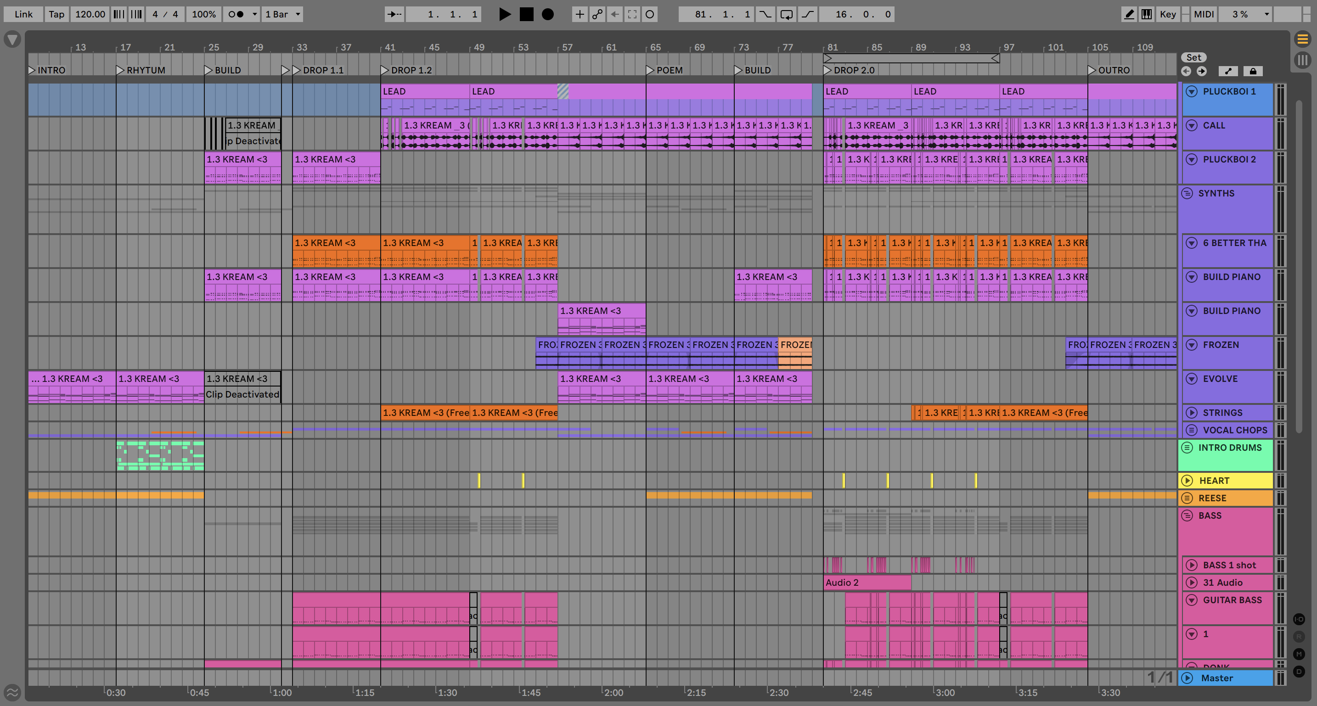Click the Next Locator arrow
Screen dimensions: 1317x706
(x=1201, y=71)
